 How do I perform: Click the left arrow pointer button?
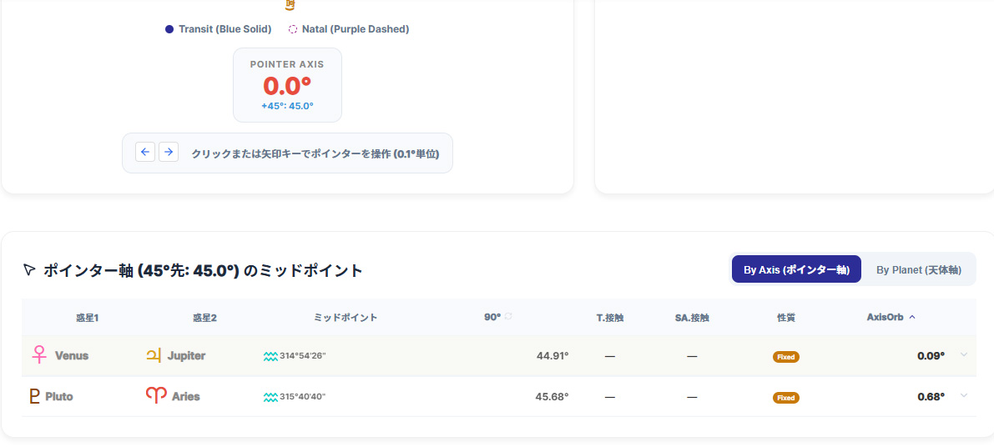click(x=145, y=152)
